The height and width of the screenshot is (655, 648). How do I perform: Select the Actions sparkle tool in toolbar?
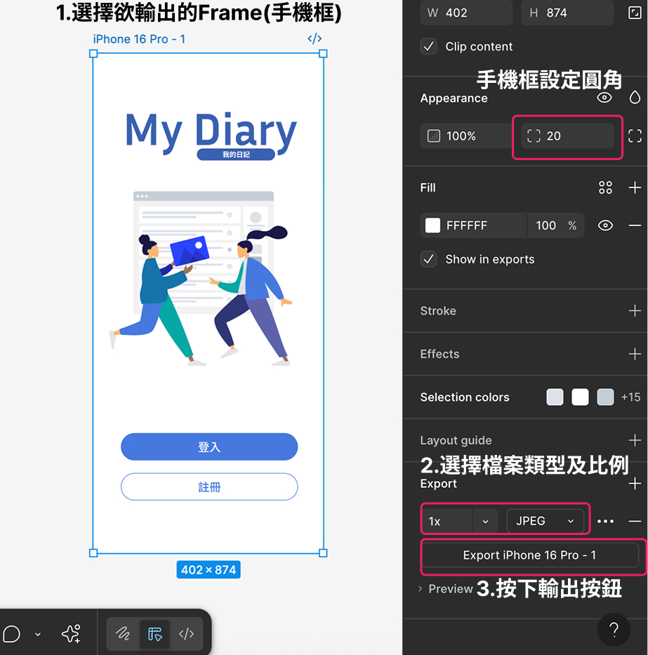[71, 634]
